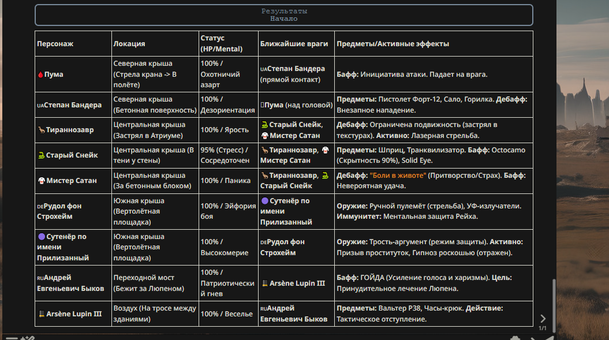609x340 pixels.
Task: Click location Переходной мост (Бежит за Люпеном)
Action: tap(149, 283)
